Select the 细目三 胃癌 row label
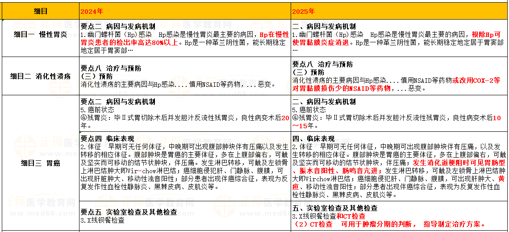 (40, 163)
